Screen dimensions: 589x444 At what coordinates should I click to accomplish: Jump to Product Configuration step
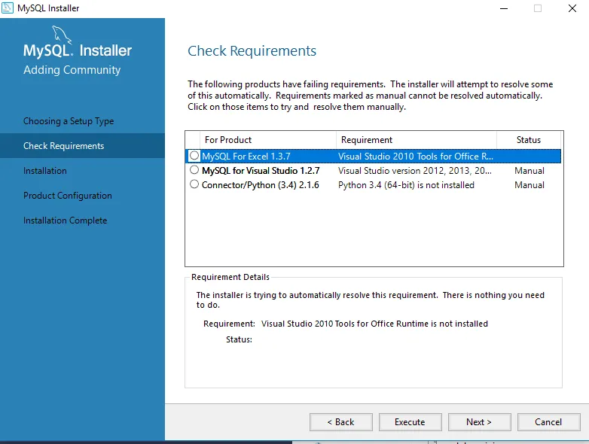tap(68, 196)
